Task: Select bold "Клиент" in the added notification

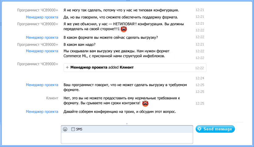Action: coord(127,67)
